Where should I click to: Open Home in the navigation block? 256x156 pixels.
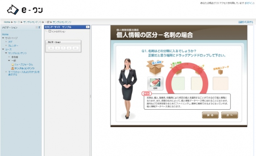pyautogui.click(x=5, y=34)
